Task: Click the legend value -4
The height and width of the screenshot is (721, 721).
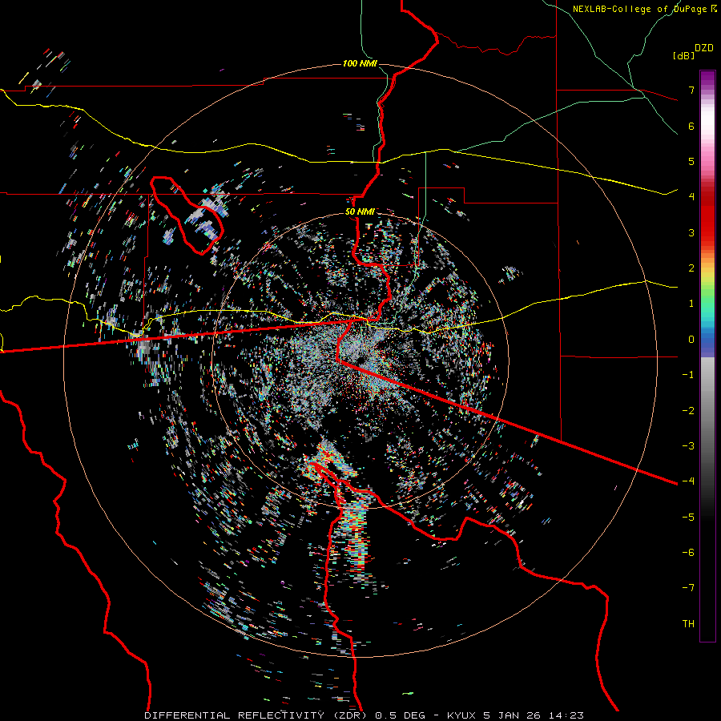Action: coord(688,481)
